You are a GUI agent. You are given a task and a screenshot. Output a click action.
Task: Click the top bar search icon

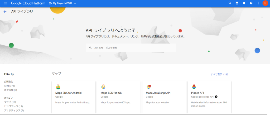click(x=230, y=3)
